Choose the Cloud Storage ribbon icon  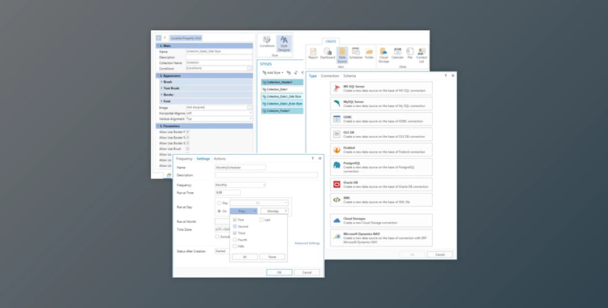coord(383,55)
